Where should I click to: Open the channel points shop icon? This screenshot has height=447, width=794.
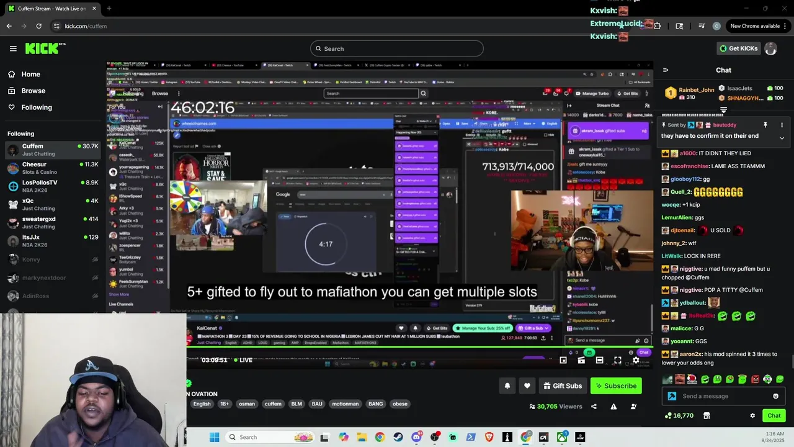(706, 416)
